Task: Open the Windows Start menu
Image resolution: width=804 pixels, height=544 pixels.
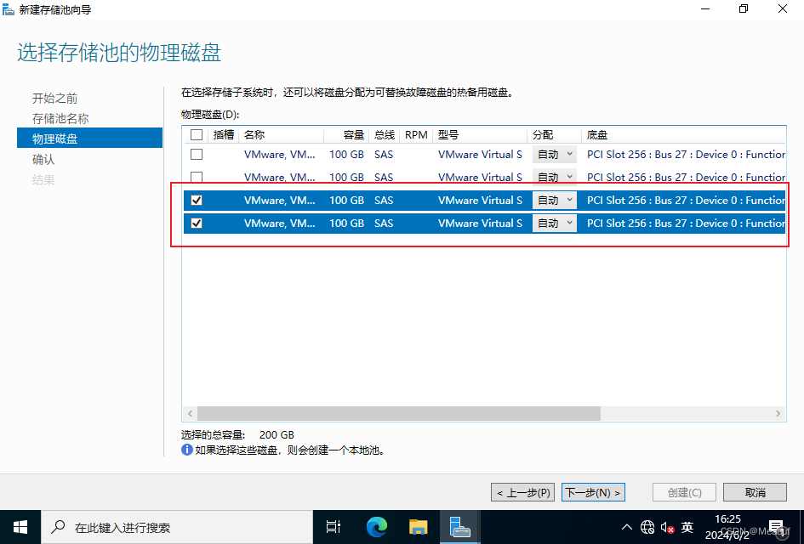Action: 20,527
